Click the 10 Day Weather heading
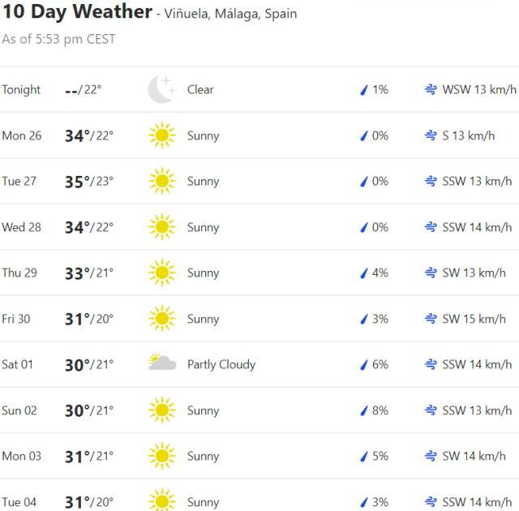 76,11
